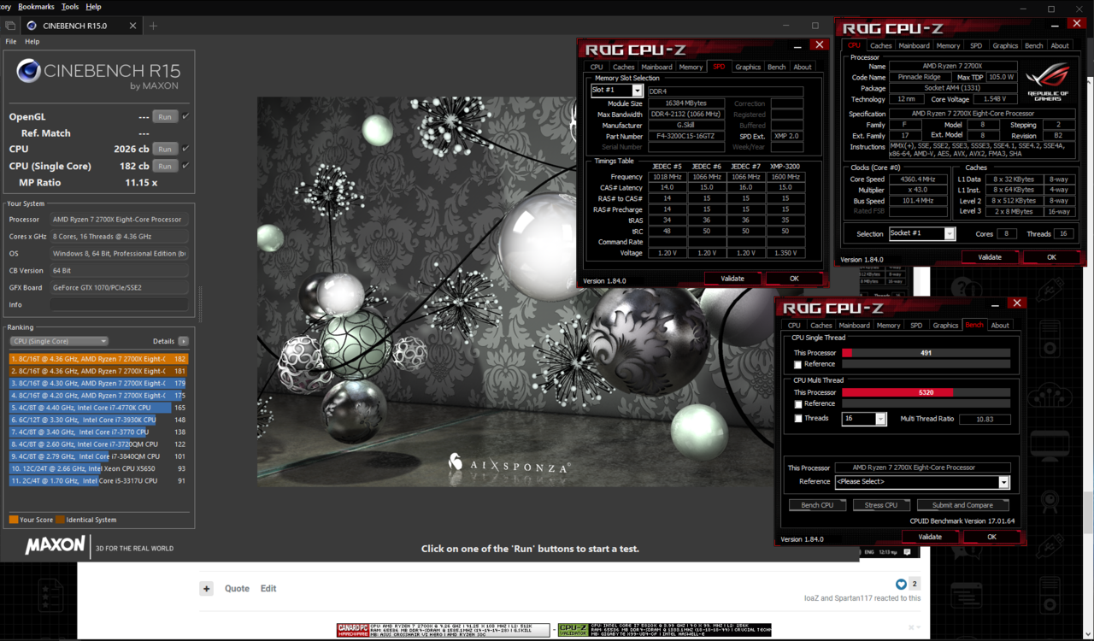
Task: Click OK in the SPD window
Action: pos(794,279)
